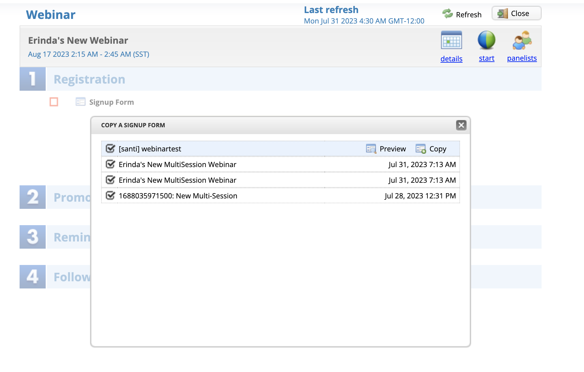Click the Close button with door icon
The image size is (584, 372).
(x=516, y=13)
